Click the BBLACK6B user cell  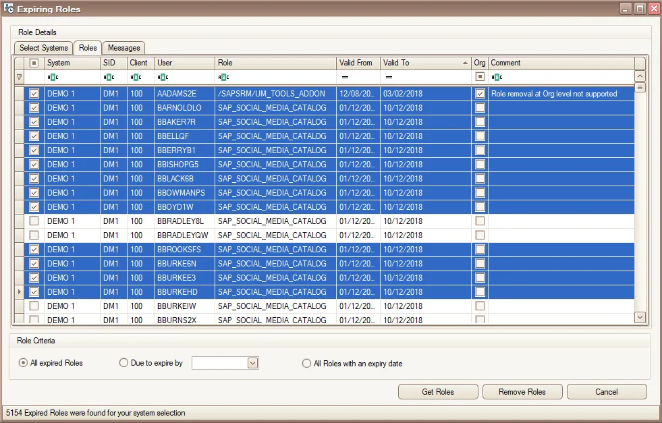click(x=184, y=179)
